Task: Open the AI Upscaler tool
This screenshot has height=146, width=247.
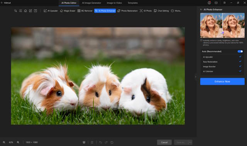Action: tap(51, 11)
